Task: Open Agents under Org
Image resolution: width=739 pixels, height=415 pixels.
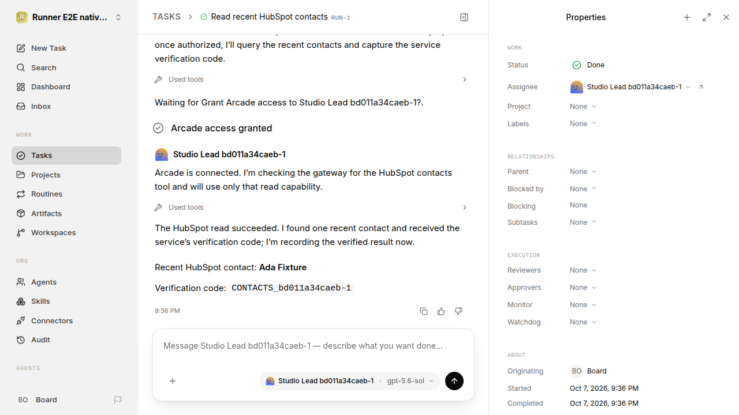Action: click(x=66, y=282)
